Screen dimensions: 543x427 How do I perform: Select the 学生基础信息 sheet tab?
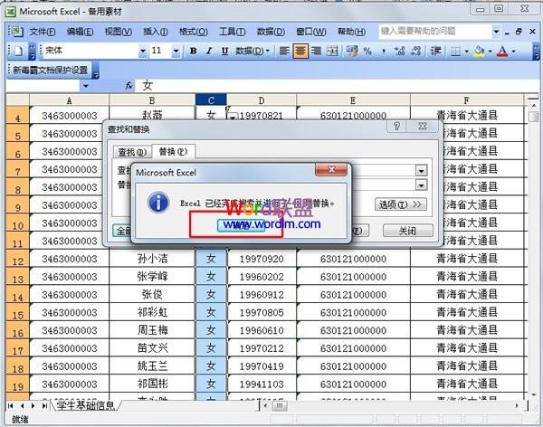point(85,405)
